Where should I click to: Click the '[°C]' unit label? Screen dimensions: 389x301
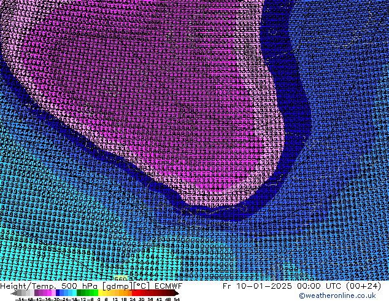pyautogui.click(x=142, y=286)
